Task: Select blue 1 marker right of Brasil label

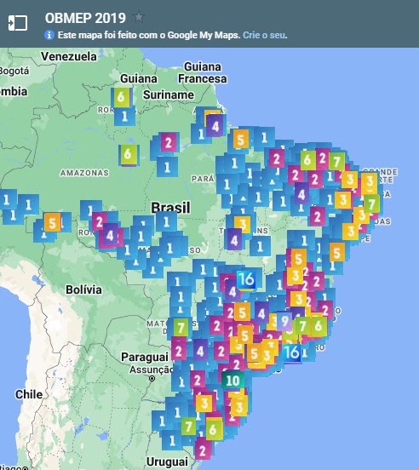Action: 166,222
